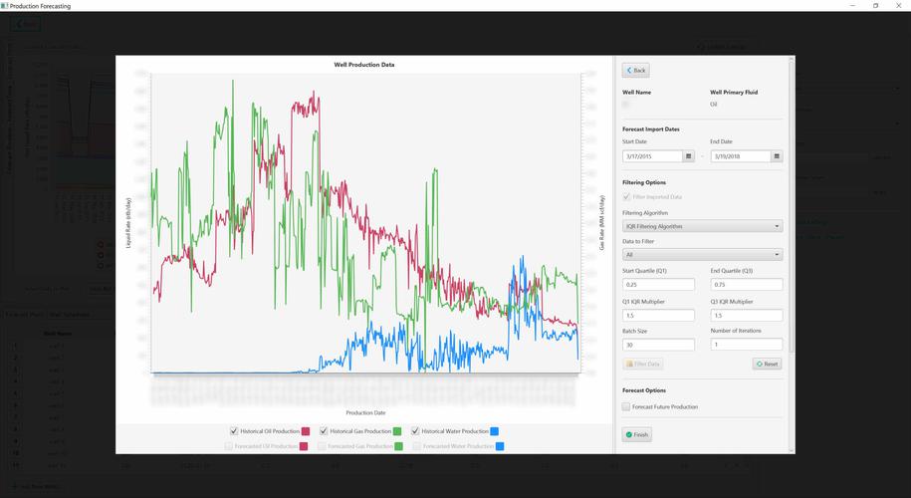
Task: Click the Start Quartile (Q1) field
Action: (x=658, y=285)
